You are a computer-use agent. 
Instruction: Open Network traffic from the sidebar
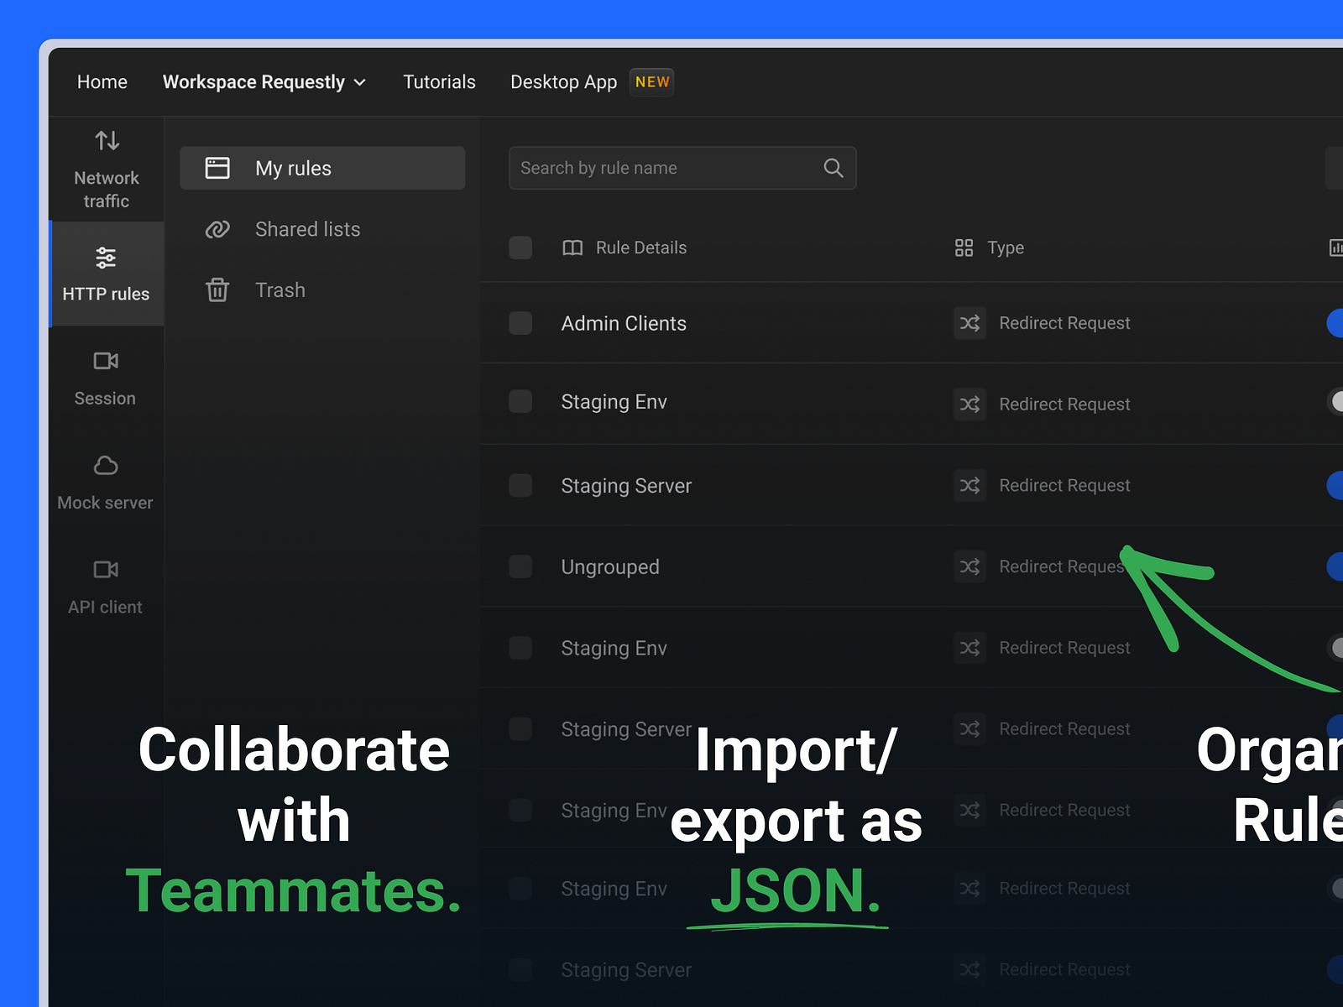pyautogui.click(x=106, y=168)
